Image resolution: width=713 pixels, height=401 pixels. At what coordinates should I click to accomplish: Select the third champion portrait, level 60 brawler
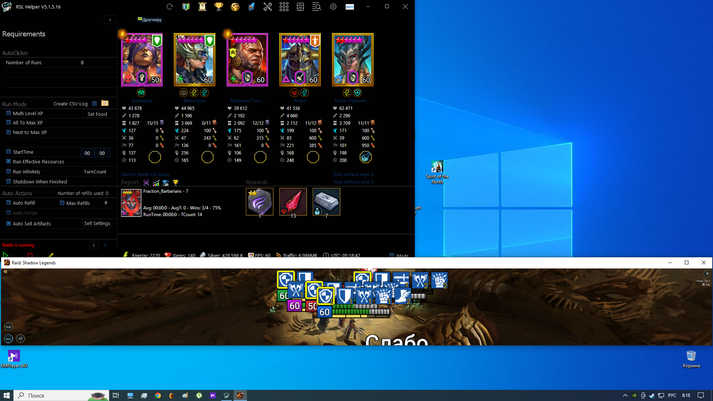(x=247, y=60)
